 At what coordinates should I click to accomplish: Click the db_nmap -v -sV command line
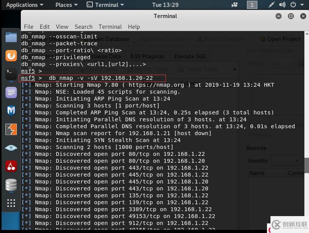(x=92, y=78)
